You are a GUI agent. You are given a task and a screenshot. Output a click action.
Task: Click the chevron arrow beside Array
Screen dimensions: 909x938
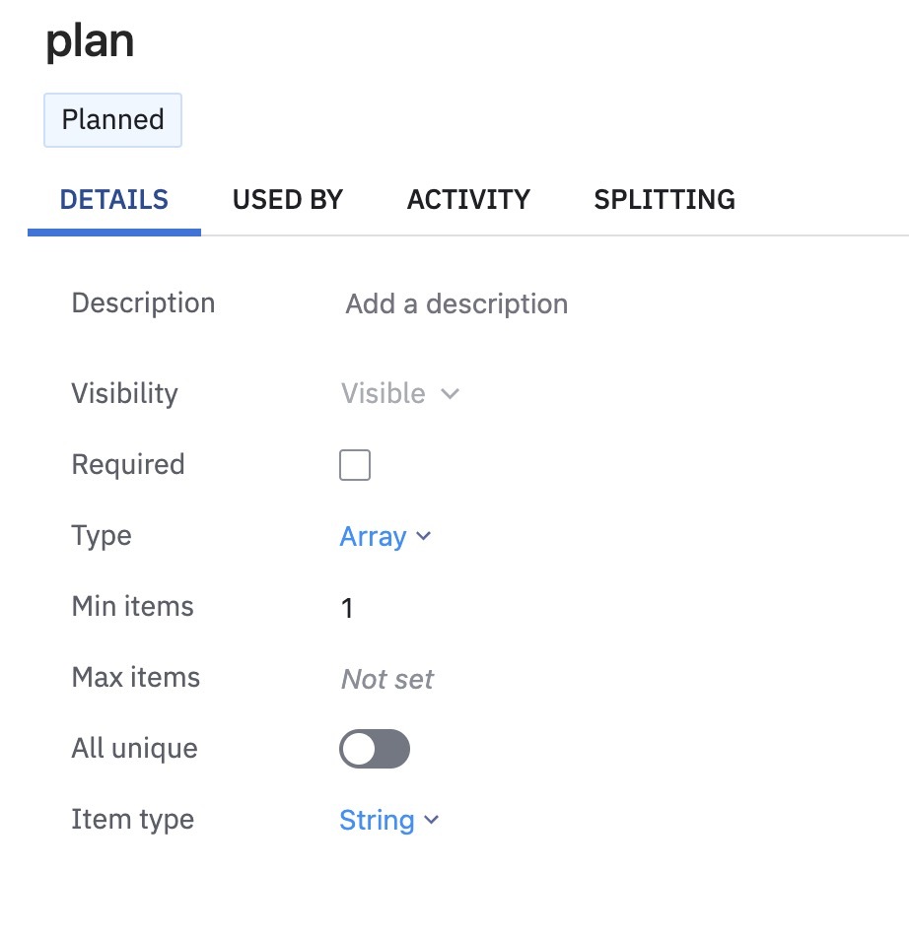click(424, 537)
